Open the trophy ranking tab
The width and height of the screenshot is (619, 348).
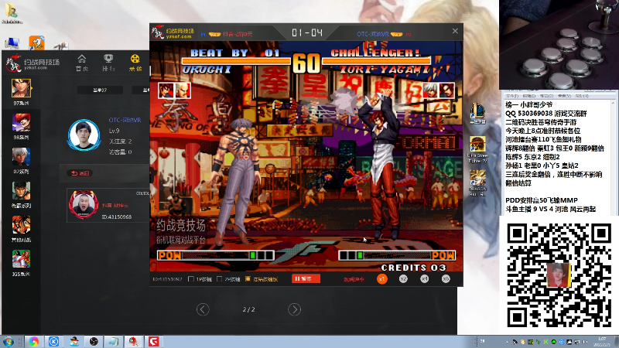pyautogui.click(x=108, y=63)
